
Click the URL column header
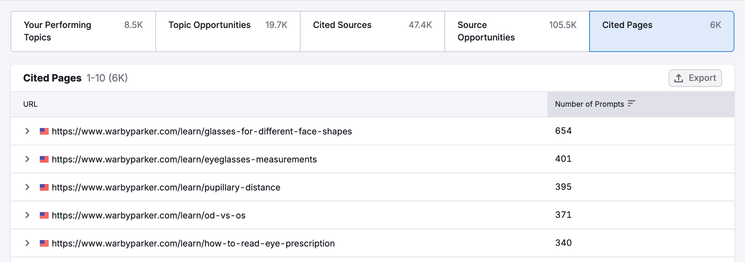click(30, 104)
